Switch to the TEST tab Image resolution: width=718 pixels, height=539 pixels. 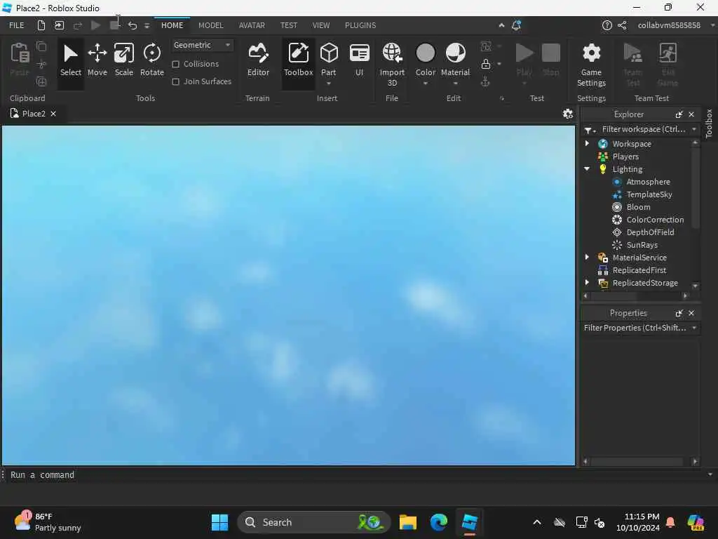[288, 25]
